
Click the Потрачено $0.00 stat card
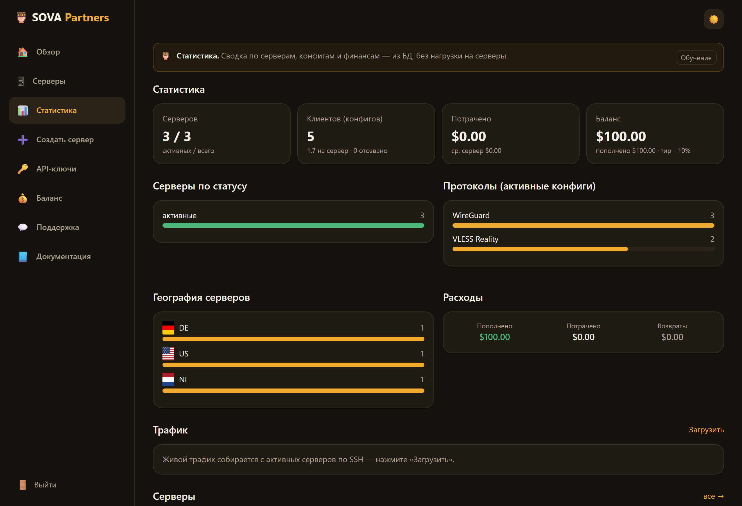pyautogui.click(x=510, y=134)
